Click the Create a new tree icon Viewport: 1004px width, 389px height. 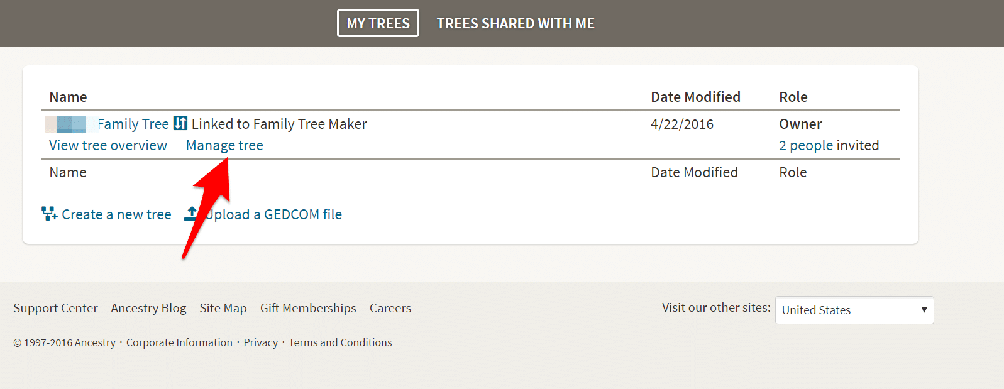click(x=50, y=214)
